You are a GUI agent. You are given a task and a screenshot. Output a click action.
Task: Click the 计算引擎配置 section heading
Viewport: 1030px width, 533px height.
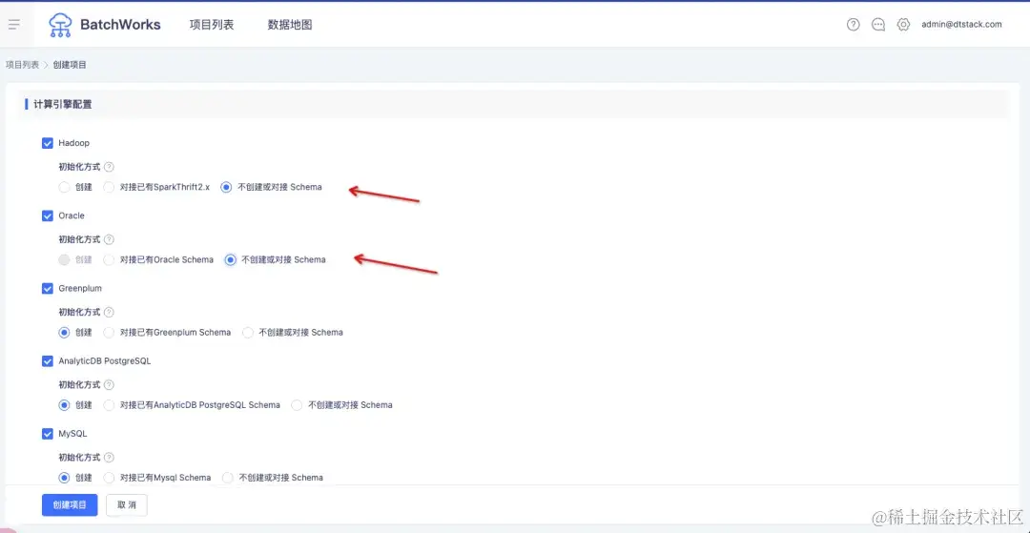click(x=63, y=104)
